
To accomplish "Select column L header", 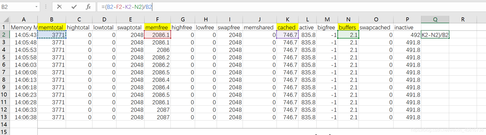I will (x=308, y=20).
